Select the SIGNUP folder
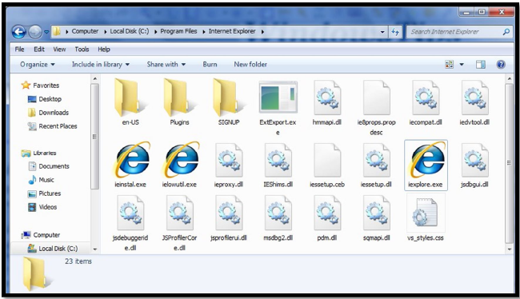Viewport: 520px width, 299px height. pos(229,102)
